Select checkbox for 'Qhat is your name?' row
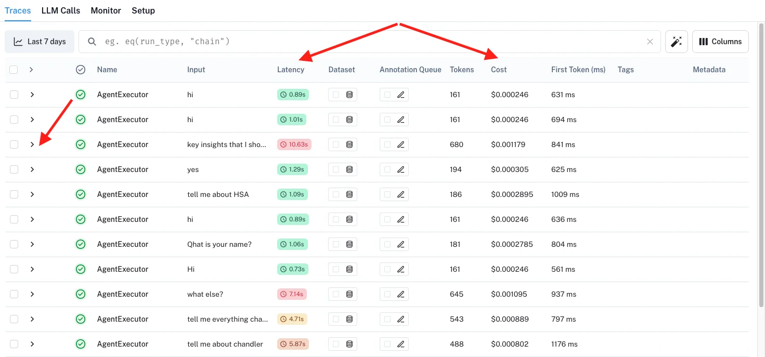The image size is (765, 357). click(x=14, y=244)
